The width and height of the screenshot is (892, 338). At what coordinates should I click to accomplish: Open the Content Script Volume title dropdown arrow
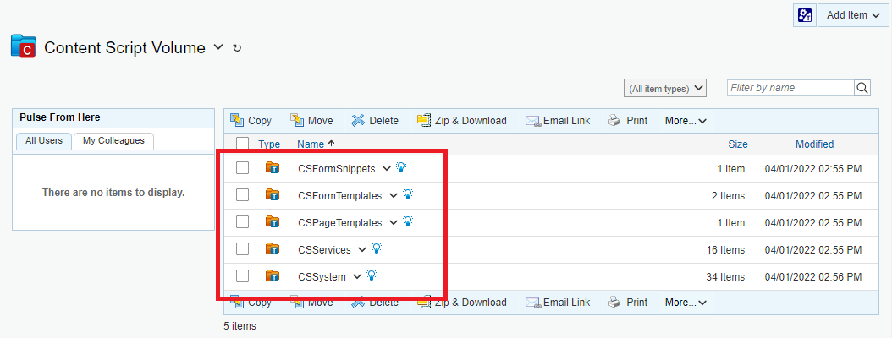click(x=218, y=47)
